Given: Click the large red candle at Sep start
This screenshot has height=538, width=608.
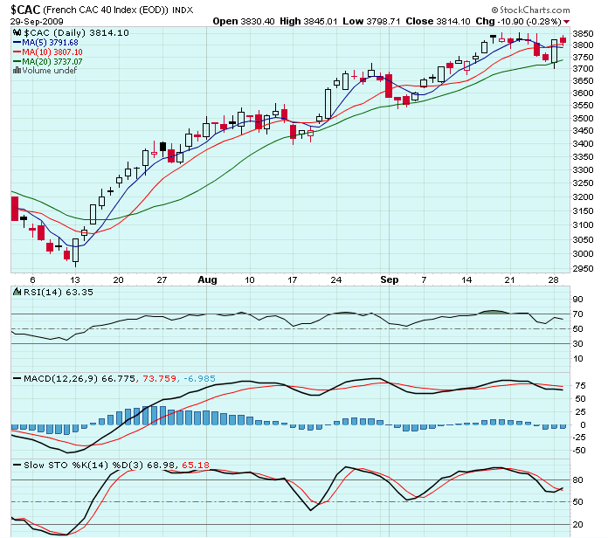Looking at the screenshot, I should tap(389, 86).
